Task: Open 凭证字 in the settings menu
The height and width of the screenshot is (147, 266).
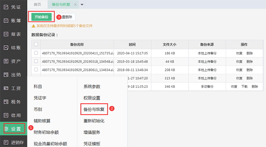Action: coord(40,98)
